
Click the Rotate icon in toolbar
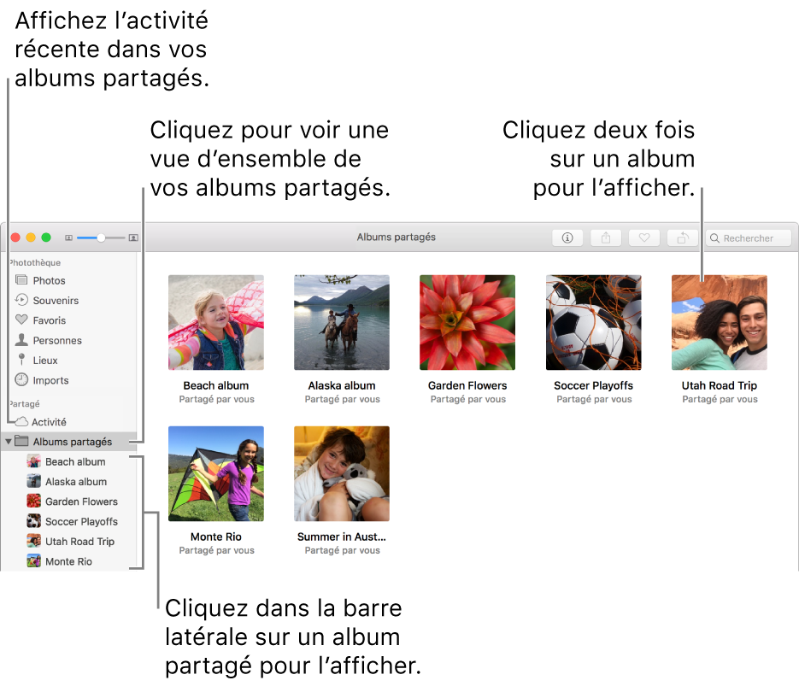tap(683, 238)
